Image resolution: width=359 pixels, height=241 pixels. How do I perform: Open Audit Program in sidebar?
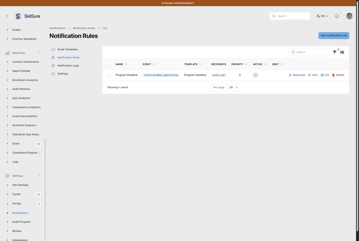(x=21, y=222)
